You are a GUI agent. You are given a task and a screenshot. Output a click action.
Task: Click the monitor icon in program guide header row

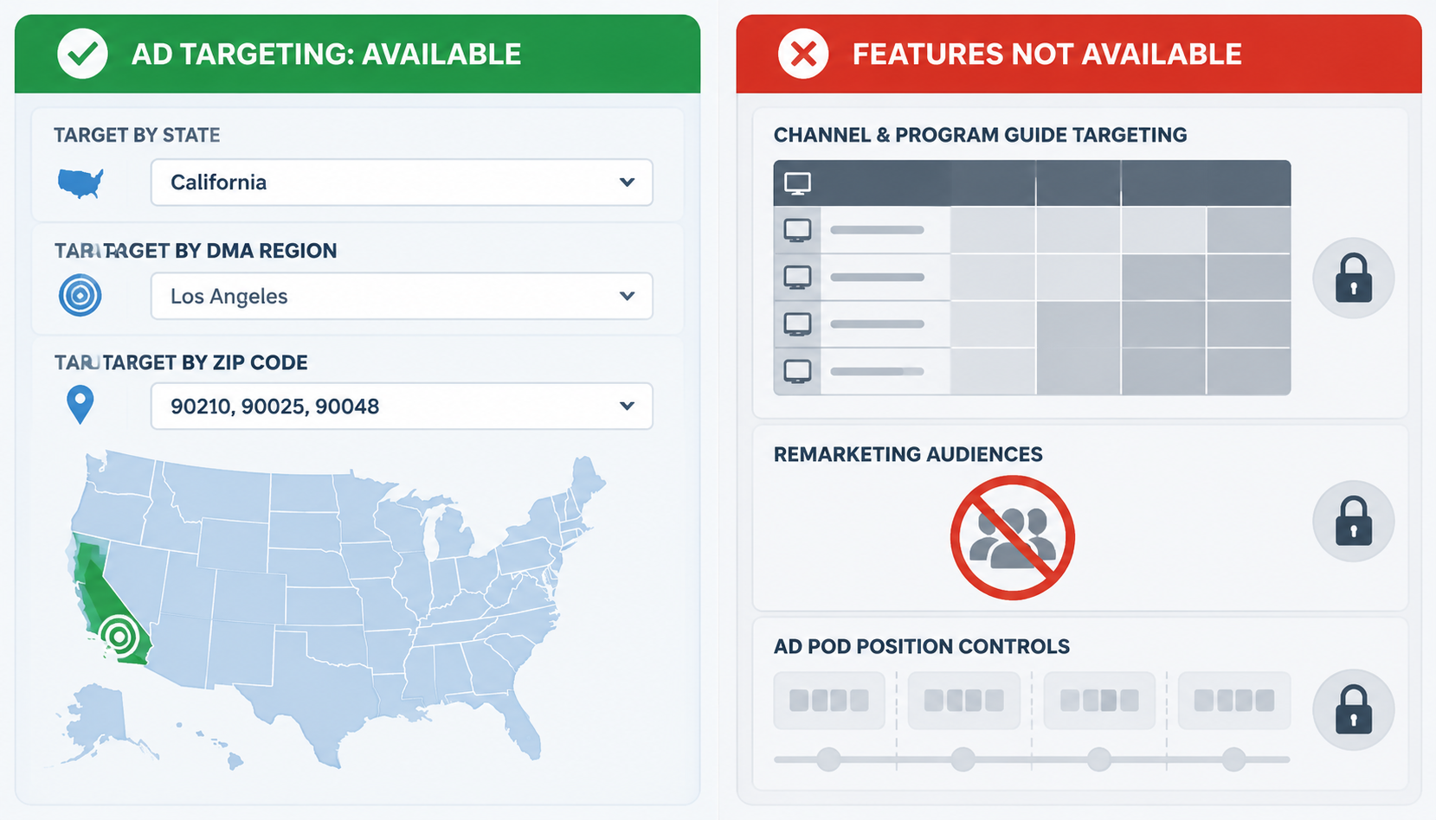(x=797, y=183)
